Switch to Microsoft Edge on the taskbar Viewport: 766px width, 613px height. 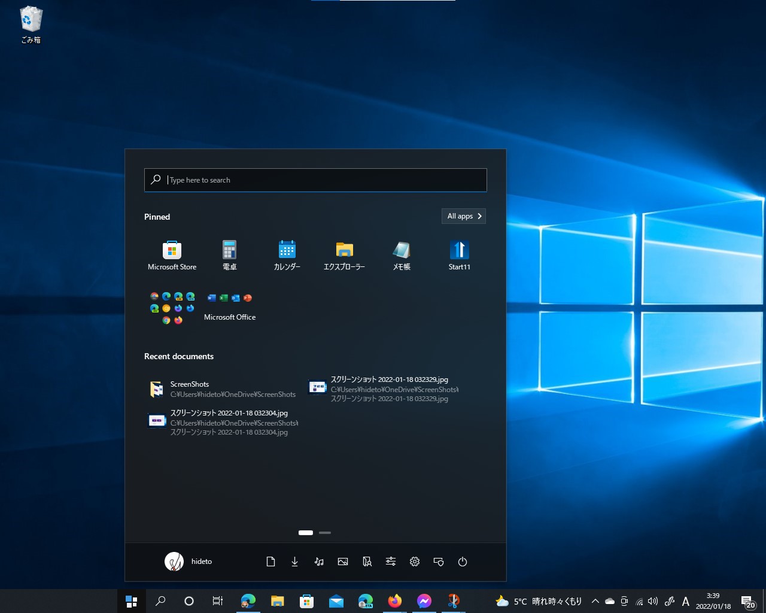pyautogui.click(x=248, y=601)
